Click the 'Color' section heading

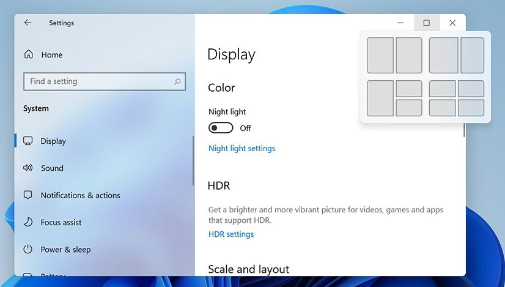click(221, 88)
